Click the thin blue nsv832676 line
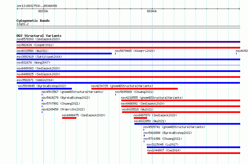This screenshot has height=164, width=248. [128, 65]
